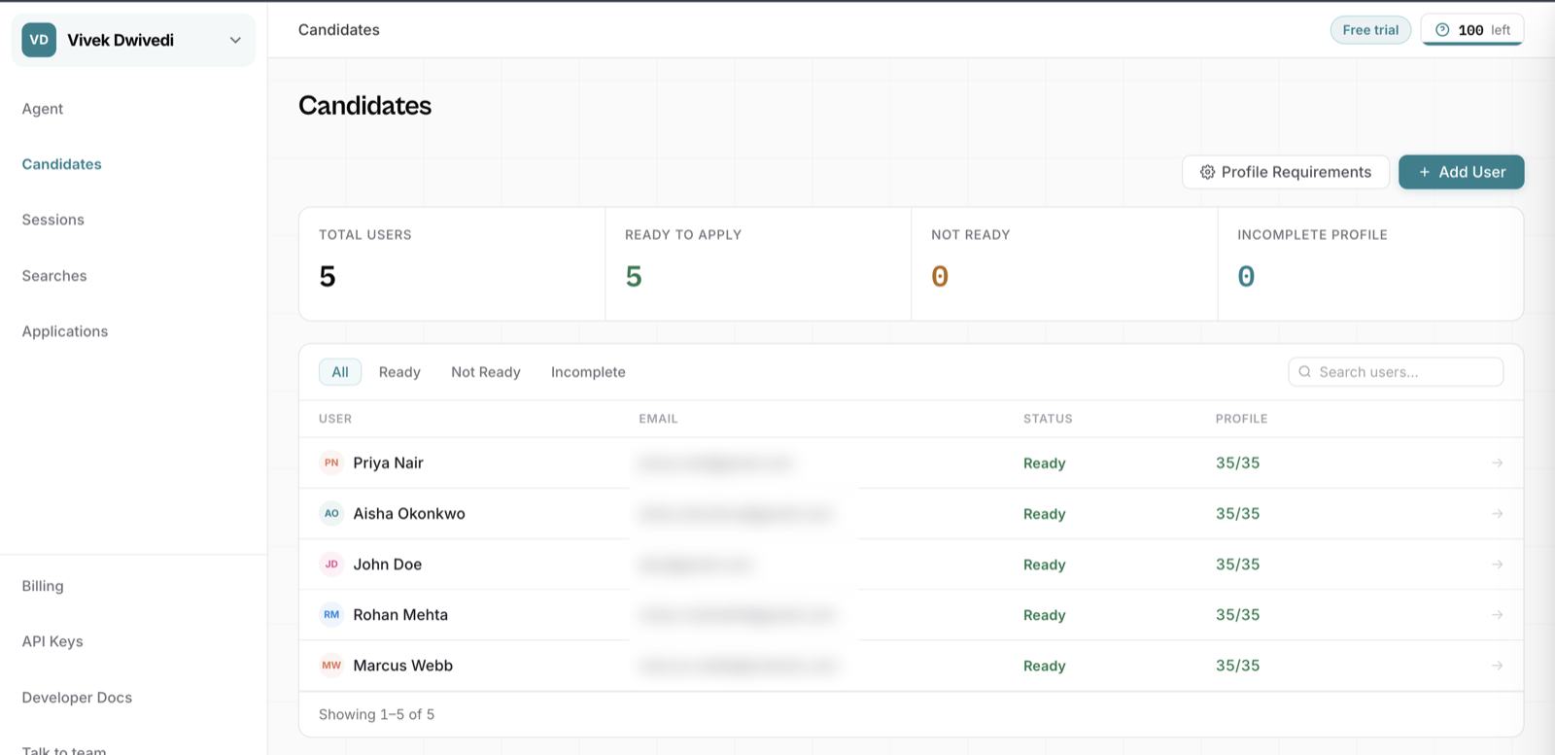The width and height of the screenshot is (1555, 755).
Task: Open Applications in the sidebar
Action: (x=65, y=331)
